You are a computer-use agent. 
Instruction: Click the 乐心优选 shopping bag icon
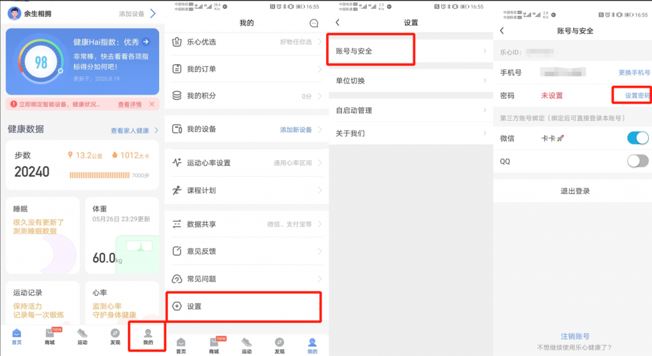pos(177,42)
